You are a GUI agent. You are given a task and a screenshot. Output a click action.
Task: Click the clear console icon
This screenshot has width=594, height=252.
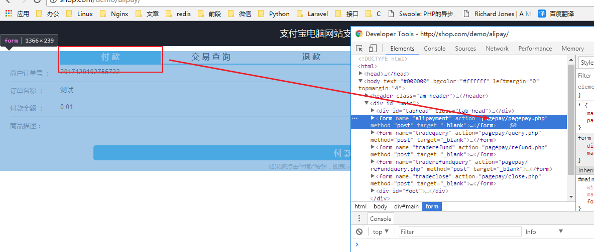pos(359,232)
